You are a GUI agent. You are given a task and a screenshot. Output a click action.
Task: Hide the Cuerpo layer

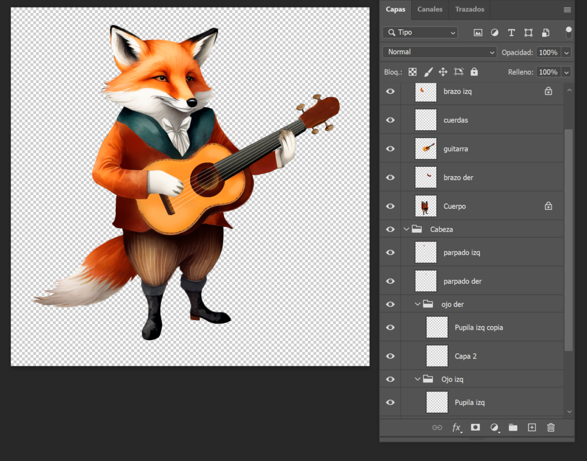click(390, 206)
